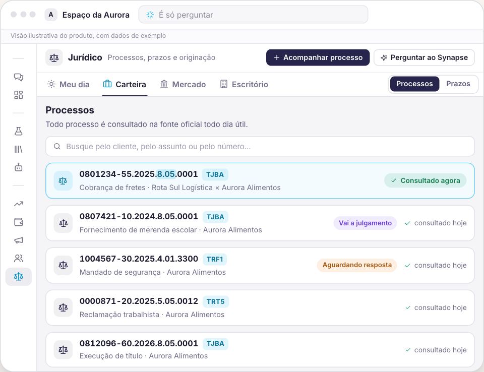This screenshot has height=372, width=484.
Task: Select the Carteira tab
Action: [x=125, y=84]
